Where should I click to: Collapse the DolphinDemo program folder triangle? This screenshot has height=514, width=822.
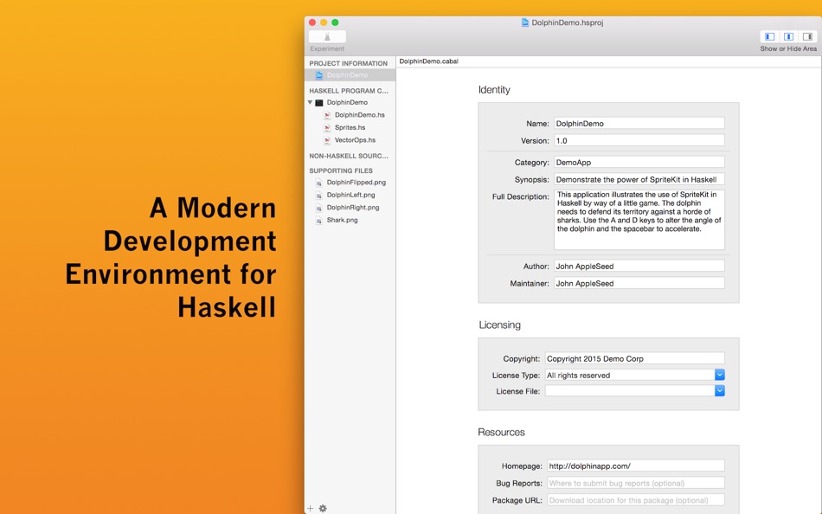pyautogui.click(x=311, y=102)
